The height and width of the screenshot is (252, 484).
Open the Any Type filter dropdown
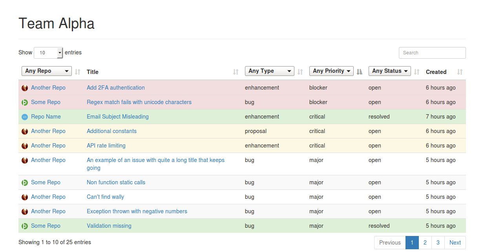tap(269, 71)
